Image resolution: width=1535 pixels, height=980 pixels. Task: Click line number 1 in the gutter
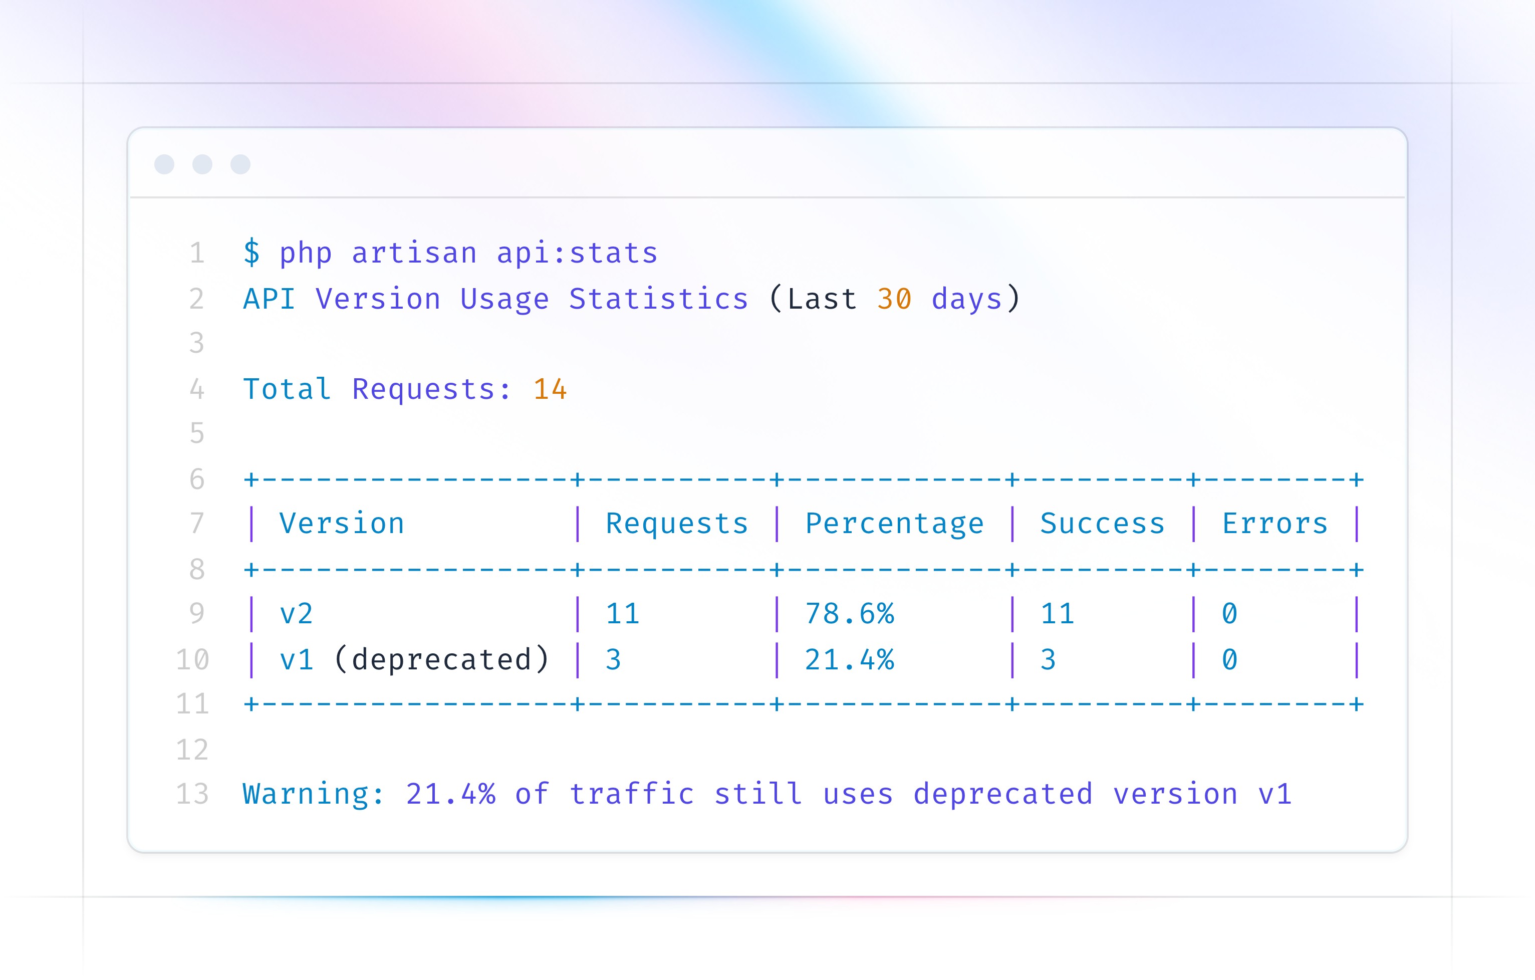point(197,253)
